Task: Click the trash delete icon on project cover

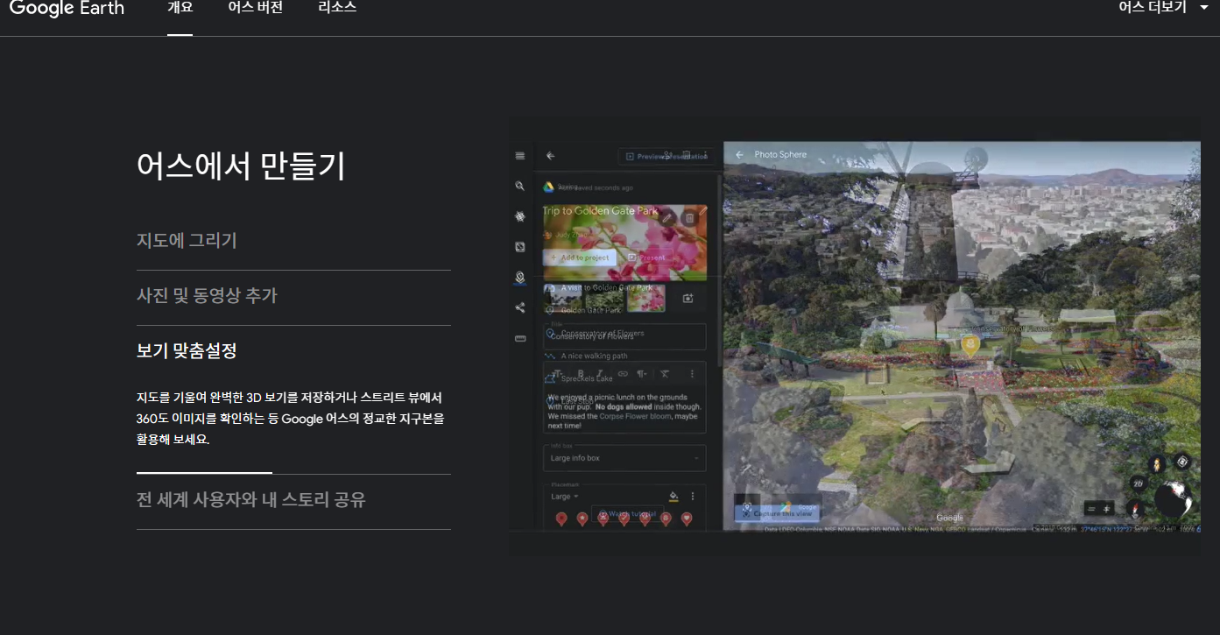Action: (689, 217)
